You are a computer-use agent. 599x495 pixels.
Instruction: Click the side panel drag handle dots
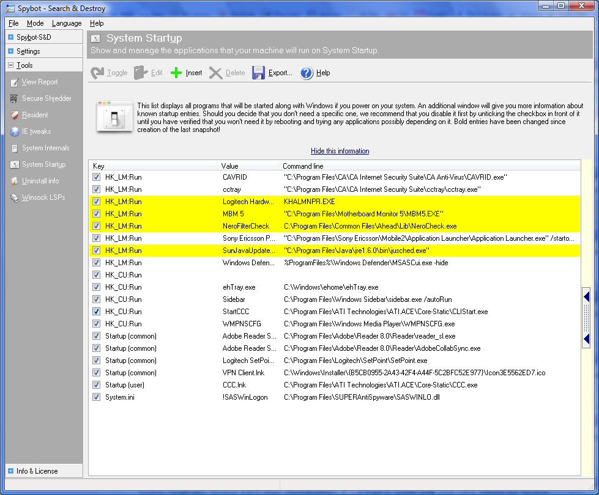pos(586,318)
